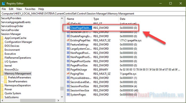Select the StoreParameters subkey

(x=18, y=81)
